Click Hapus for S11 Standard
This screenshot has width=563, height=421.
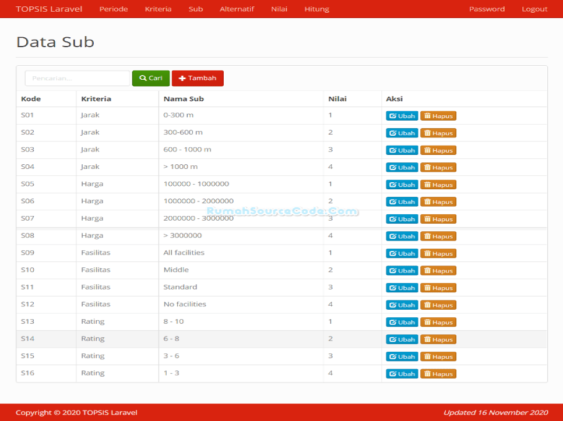438,288
